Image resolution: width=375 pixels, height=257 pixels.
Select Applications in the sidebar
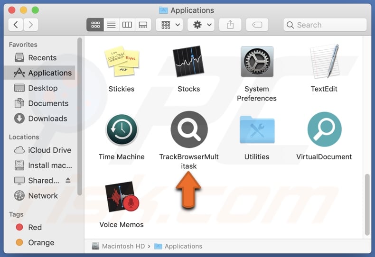click(x=40, y=73)
